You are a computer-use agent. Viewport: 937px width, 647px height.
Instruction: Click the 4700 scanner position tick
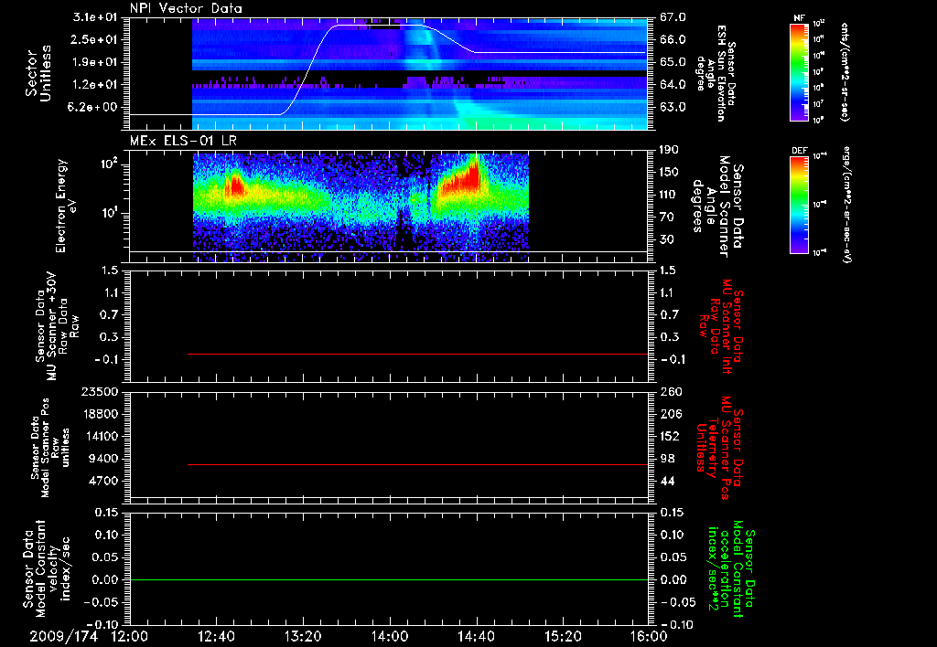point(104,481)
